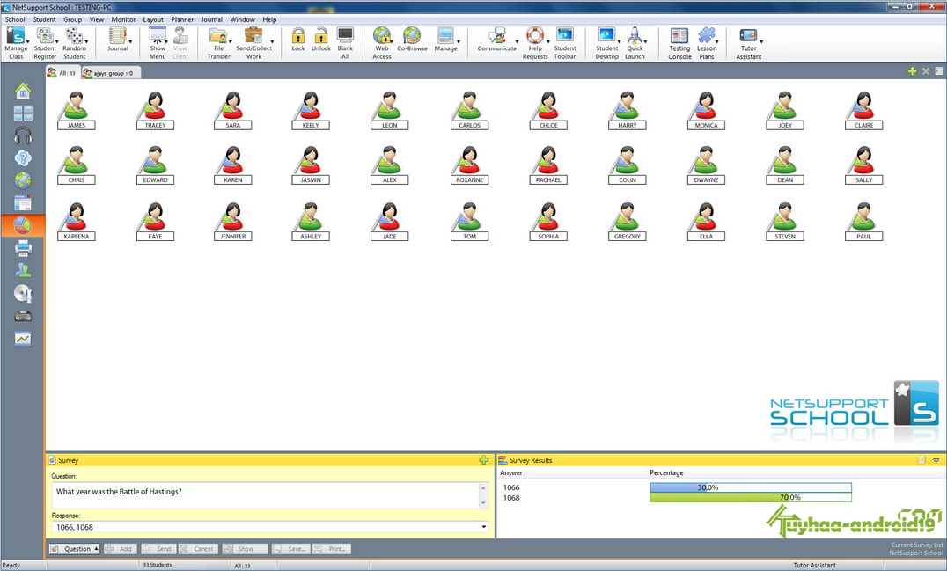This screenshot has width=947, height=571.
Task: Click the survey Add button
Action: click(119, 549)
